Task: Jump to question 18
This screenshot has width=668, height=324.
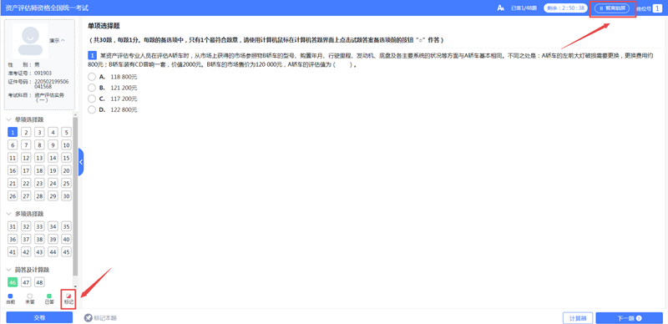Action: (x=39, y=170)
